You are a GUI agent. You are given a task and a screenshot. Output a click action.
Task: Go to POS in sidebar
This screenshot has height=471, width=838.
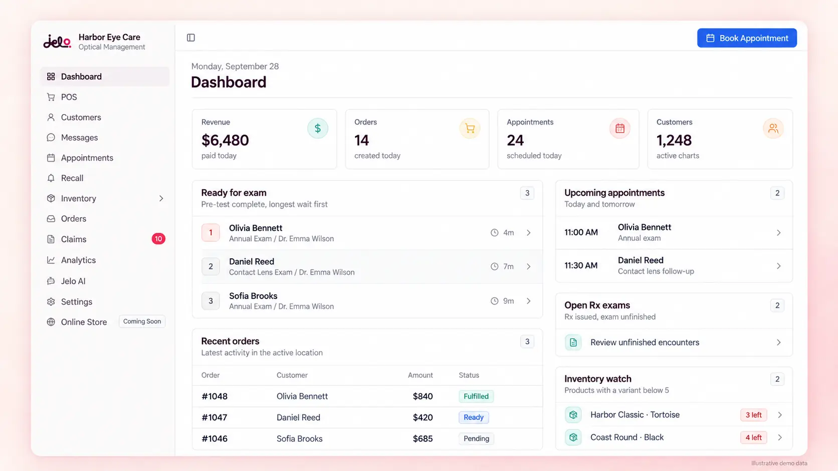pyautogui.click(x=105, y=97)
